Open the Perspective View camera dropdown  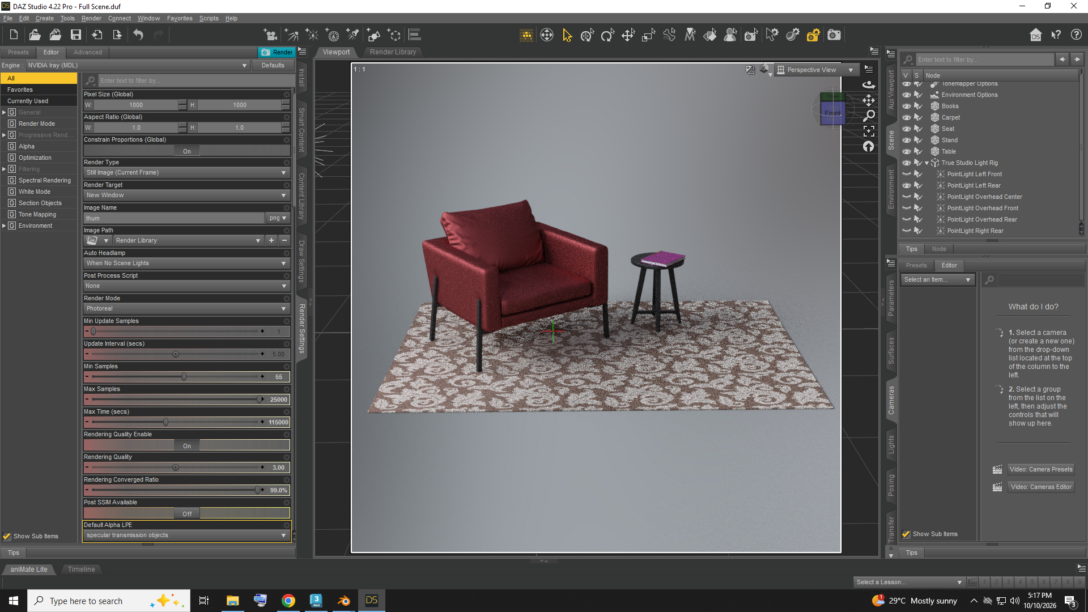pos(815,70)
